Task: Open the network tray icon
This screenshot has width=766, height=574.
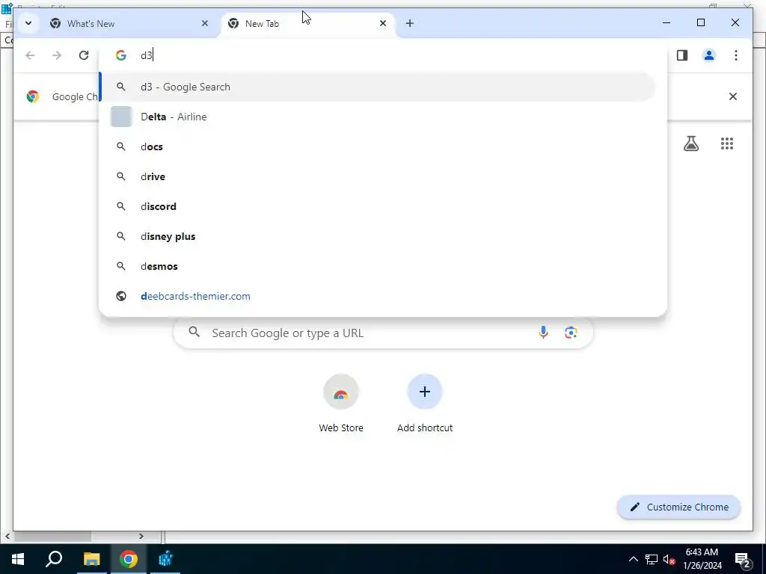Action: [x=652, y=559]
